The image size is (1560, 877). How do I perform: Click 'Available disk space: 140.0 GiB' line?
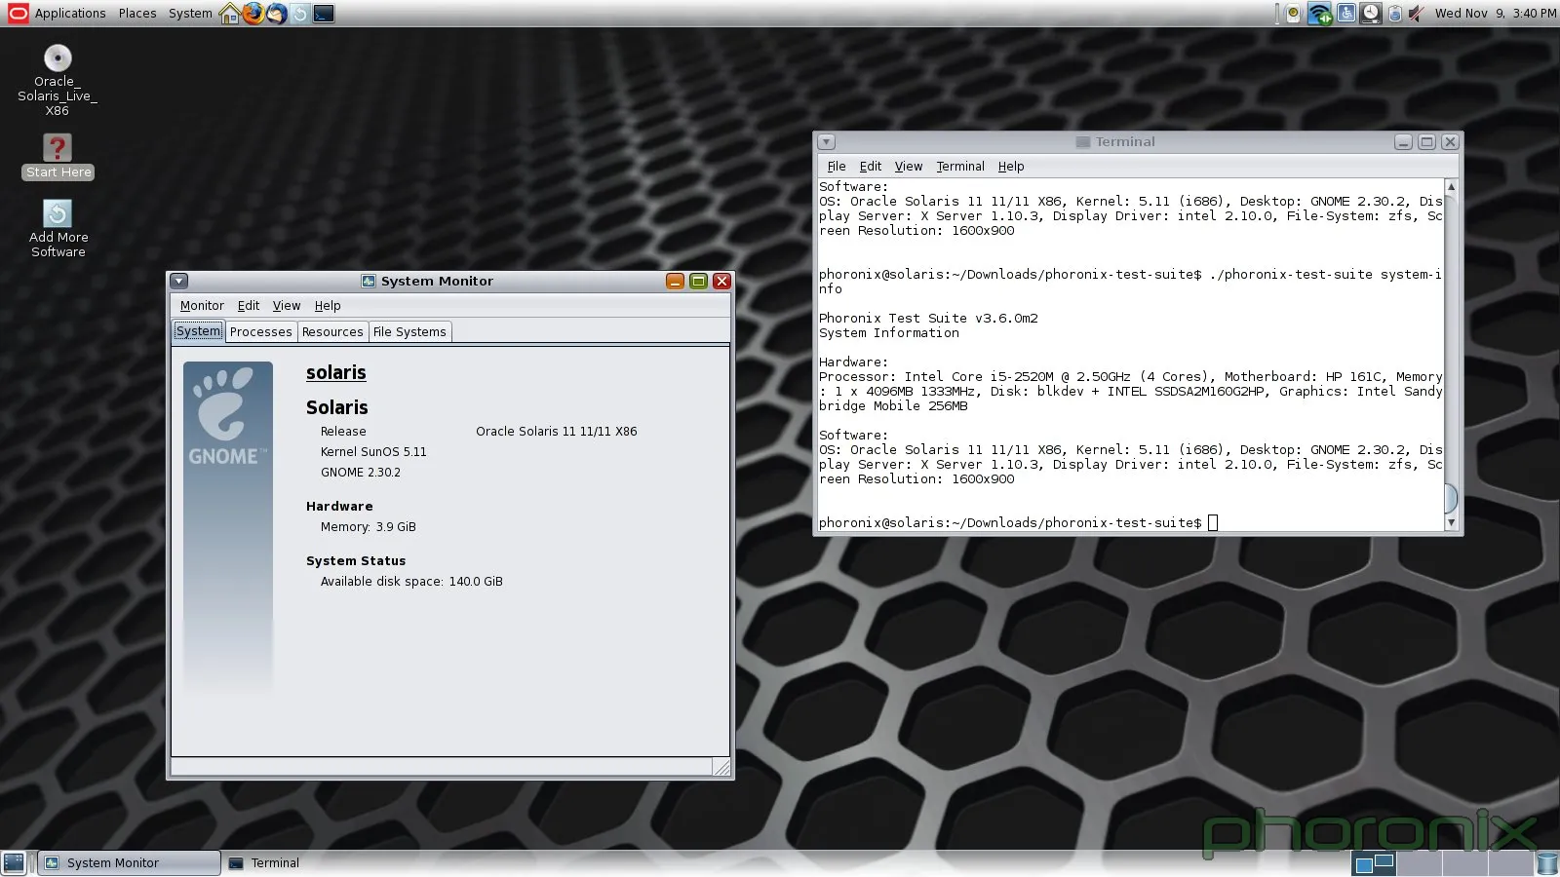[411, 581]
